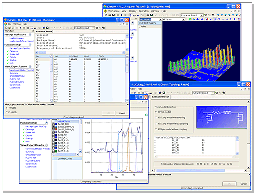Click the blue Run arrow in the Summary window toolbar
256x196 pixels.
pos(21,28)
